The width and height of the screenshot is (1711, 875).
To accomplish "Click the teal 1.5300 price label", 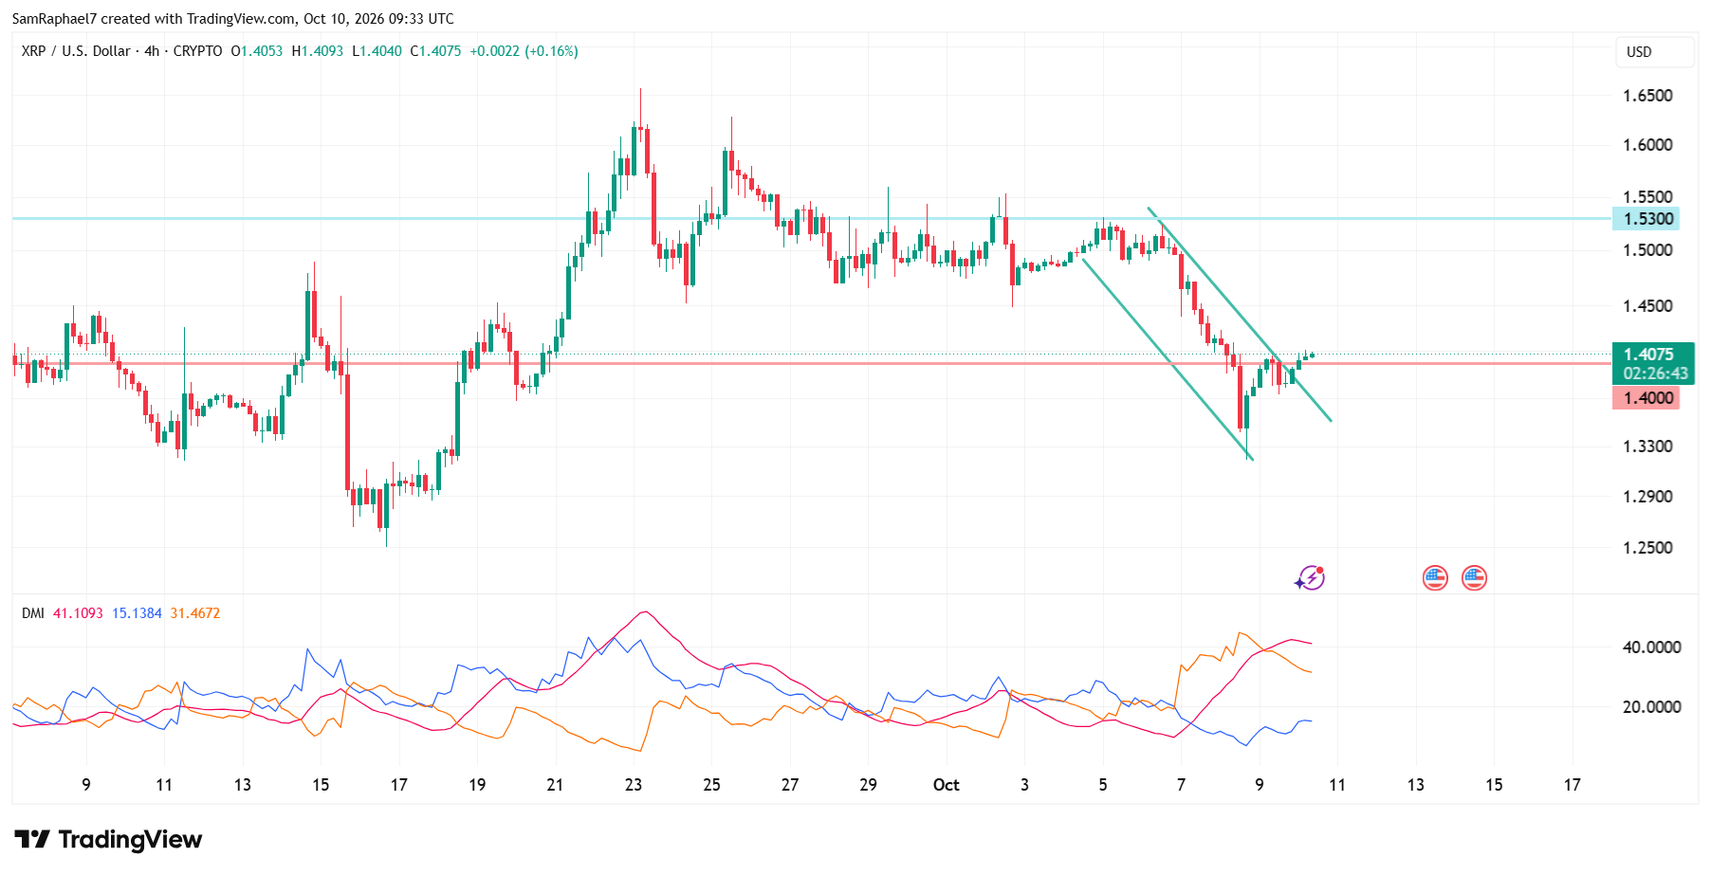I will [1646, 218].
